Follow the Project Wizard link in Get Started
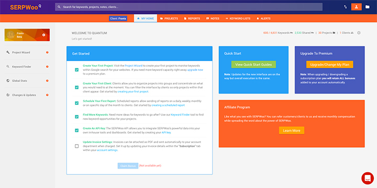The height and width of the screenshot is (188, 377). pos(134,65)
